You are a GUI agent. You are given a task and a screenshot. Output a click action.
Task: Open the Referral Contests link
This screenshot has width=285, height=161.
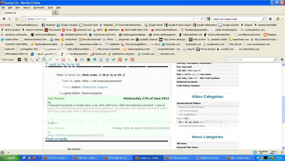coord(187,82)
